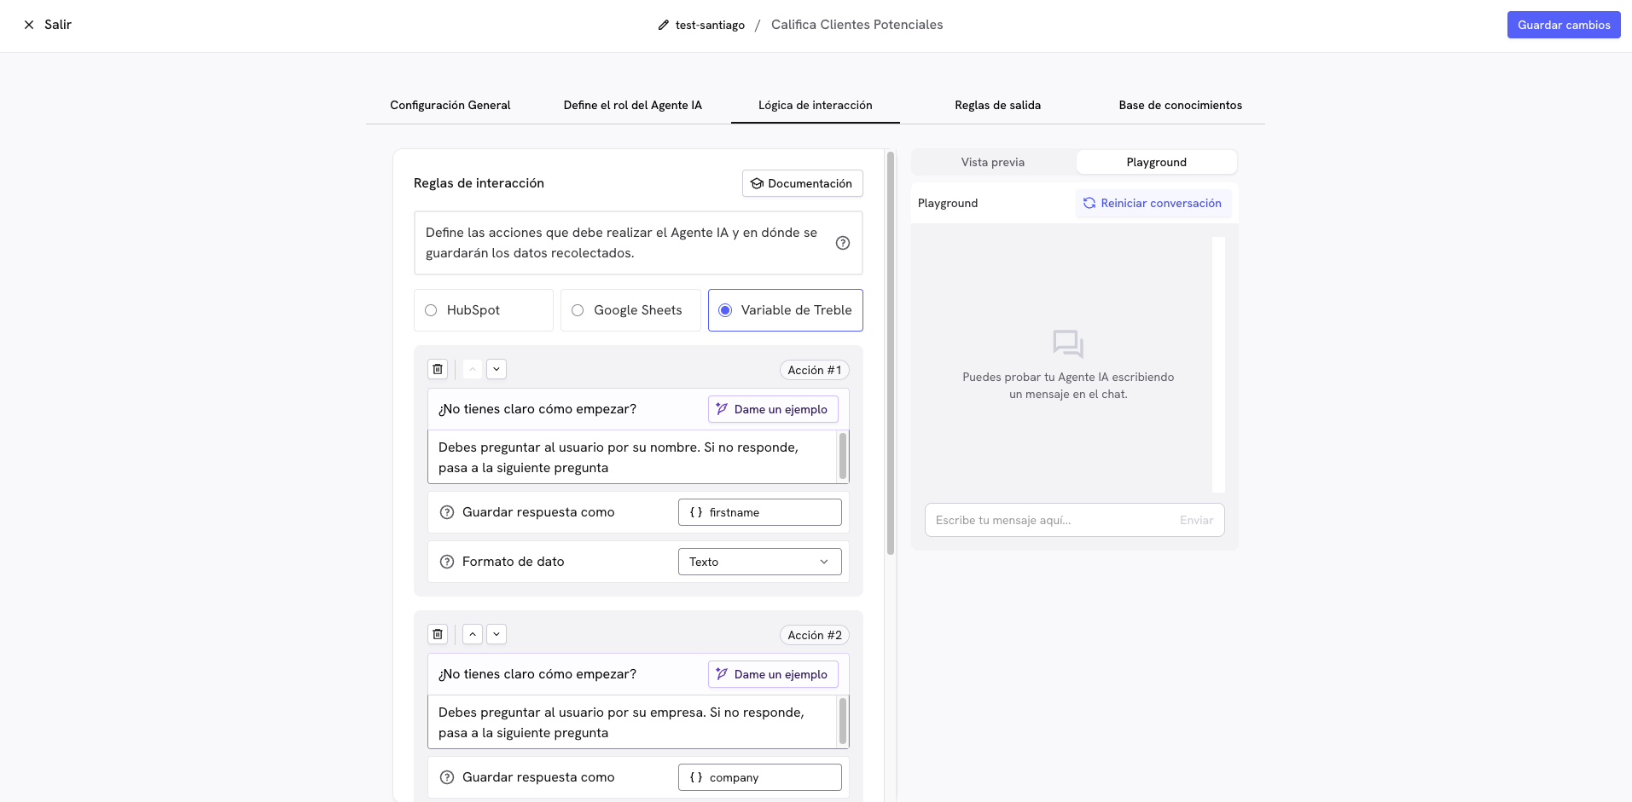This screenshot has width=1632, height=802.
Task: Click the firstname variable field
Action: (760, 512)
